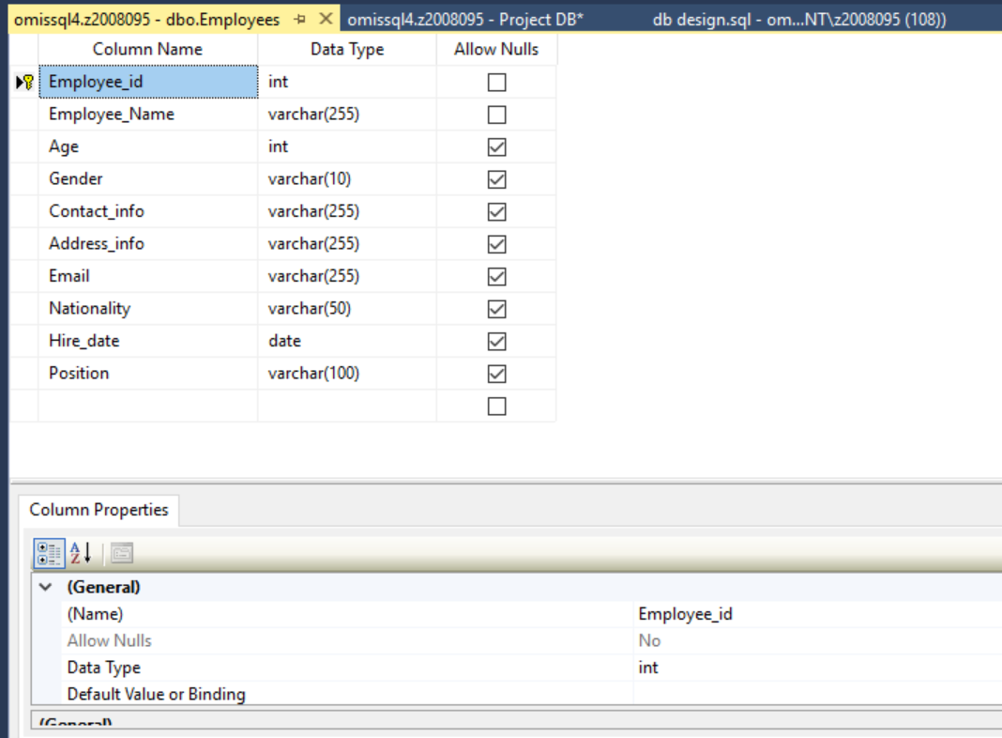Close the dbo.Employees designer tab

[x=326, y=19]
